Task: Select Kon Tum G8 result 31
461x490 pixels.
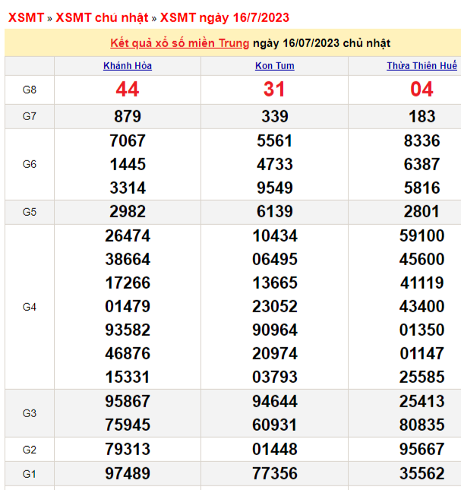Action: [x=274, y=90]
